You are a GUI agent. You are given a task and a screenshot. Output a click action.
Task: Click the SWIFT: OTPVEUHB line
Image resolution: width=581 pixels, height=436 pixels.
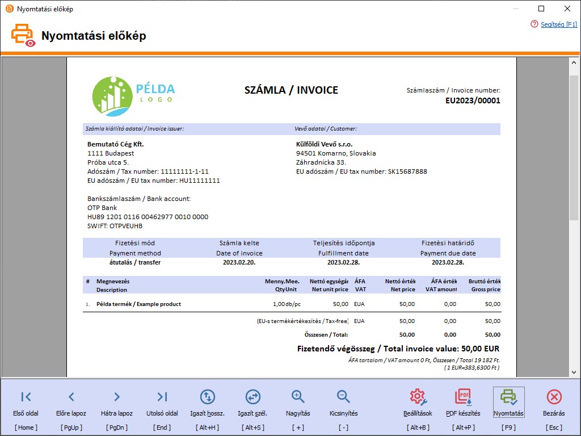point(115,226)
